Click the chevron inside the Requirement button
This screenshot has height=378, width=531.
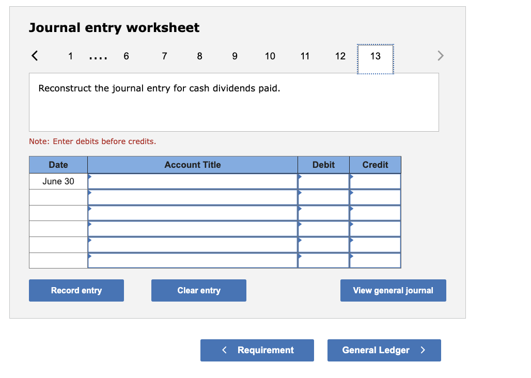[x=224, y=350]
